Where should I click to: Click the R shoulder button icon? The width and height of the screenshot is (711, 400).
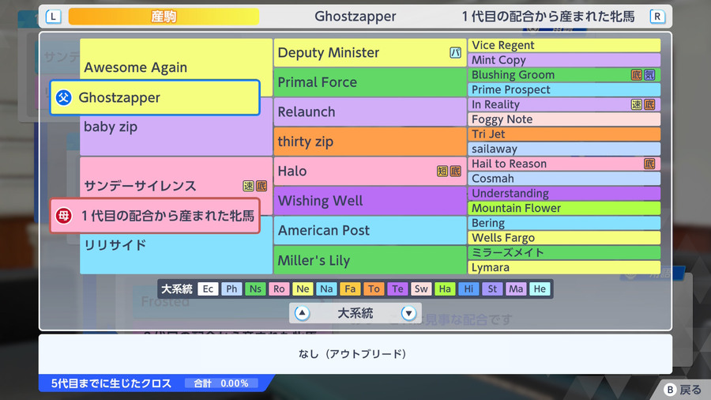[x=657, y=17]
